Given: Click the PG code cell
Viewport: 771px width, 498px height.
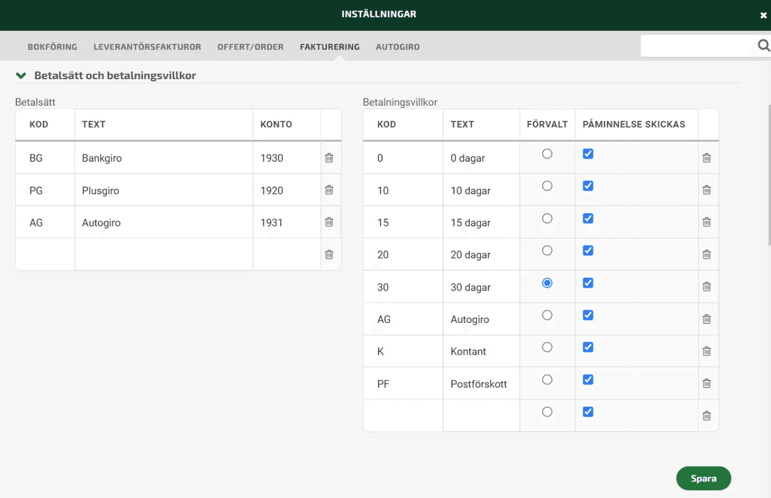Looking at the screenshot, I should click(45, 190).
